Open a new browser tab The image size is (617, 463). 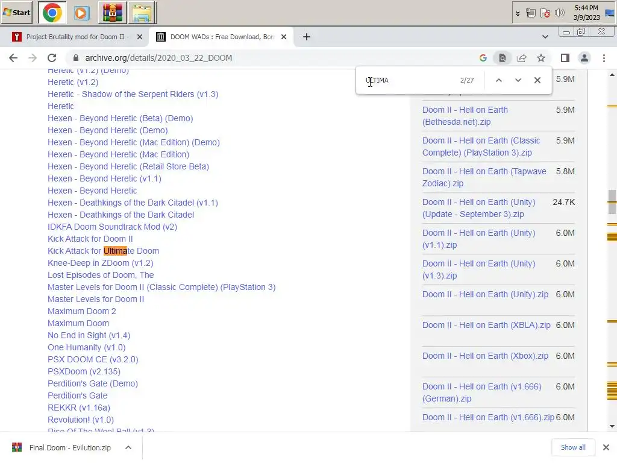coord(307,37)
